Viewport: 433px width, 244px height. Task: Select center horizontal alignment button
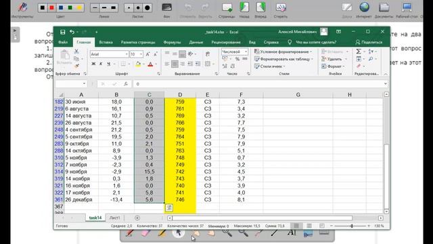[x=175, y=64]
